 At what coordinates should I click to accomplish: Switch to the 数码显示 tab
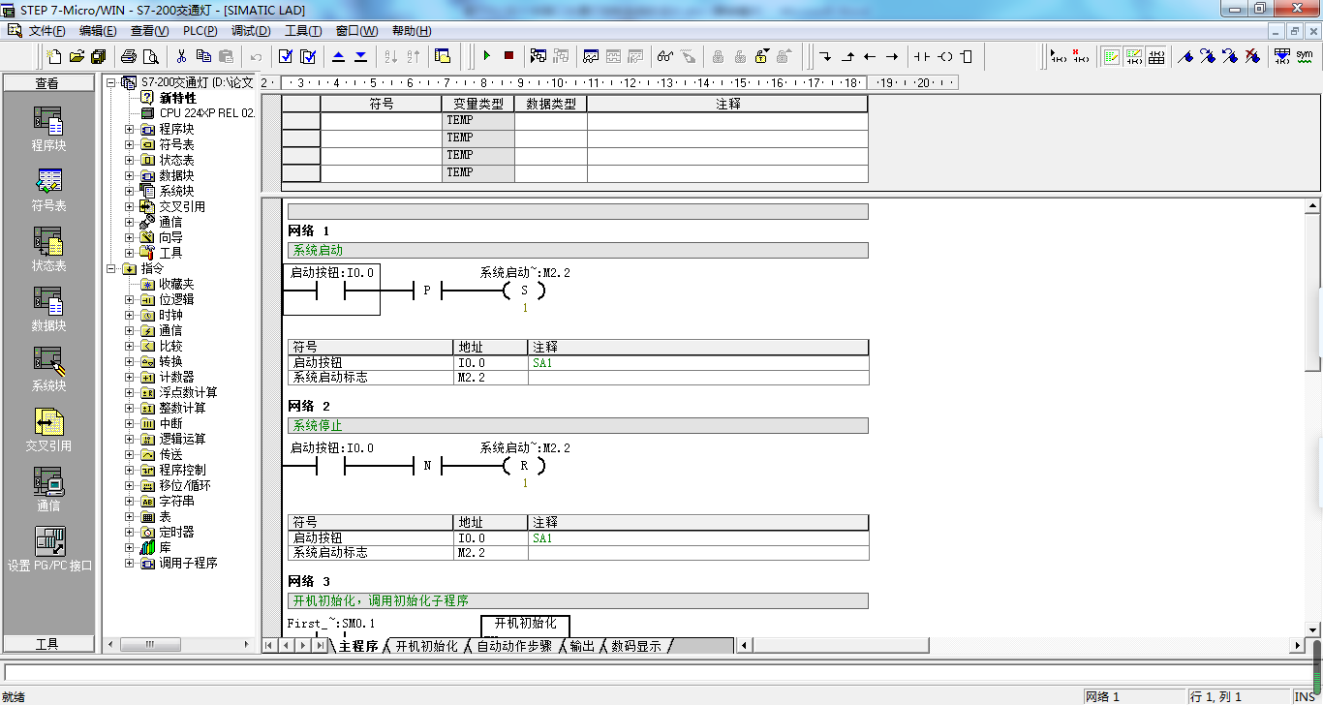(636, 646)
